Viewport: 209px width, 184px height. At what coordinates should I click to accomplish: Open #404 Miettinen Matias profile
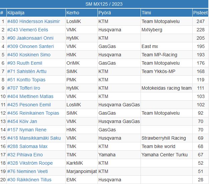click(x=30, y=96)
